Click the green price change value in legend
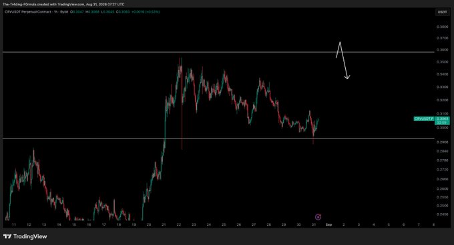Screen dimensions: 454x245 click(x=146, y=12)
